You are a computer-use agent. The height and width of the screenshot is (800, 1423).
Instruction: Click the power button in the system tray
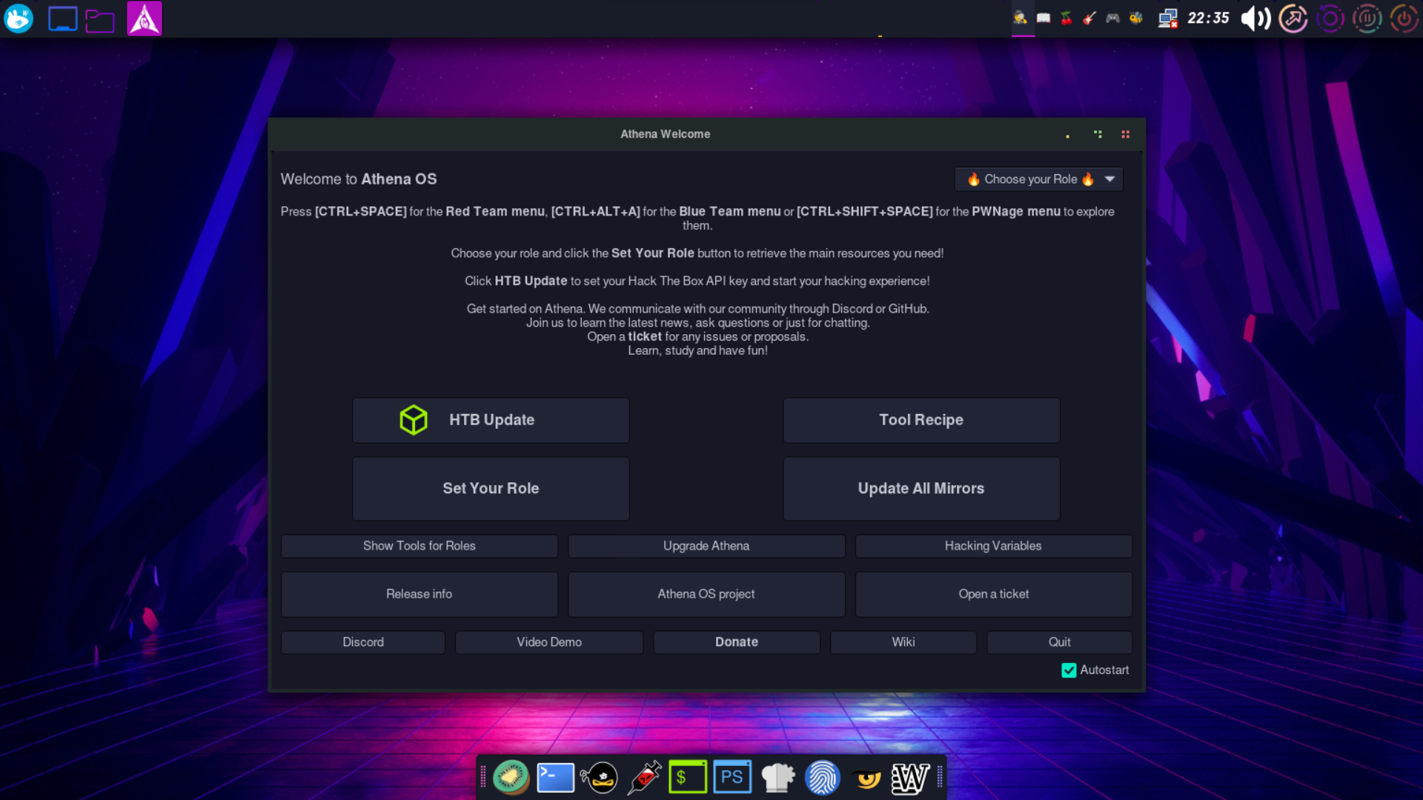coord(1404,18)
